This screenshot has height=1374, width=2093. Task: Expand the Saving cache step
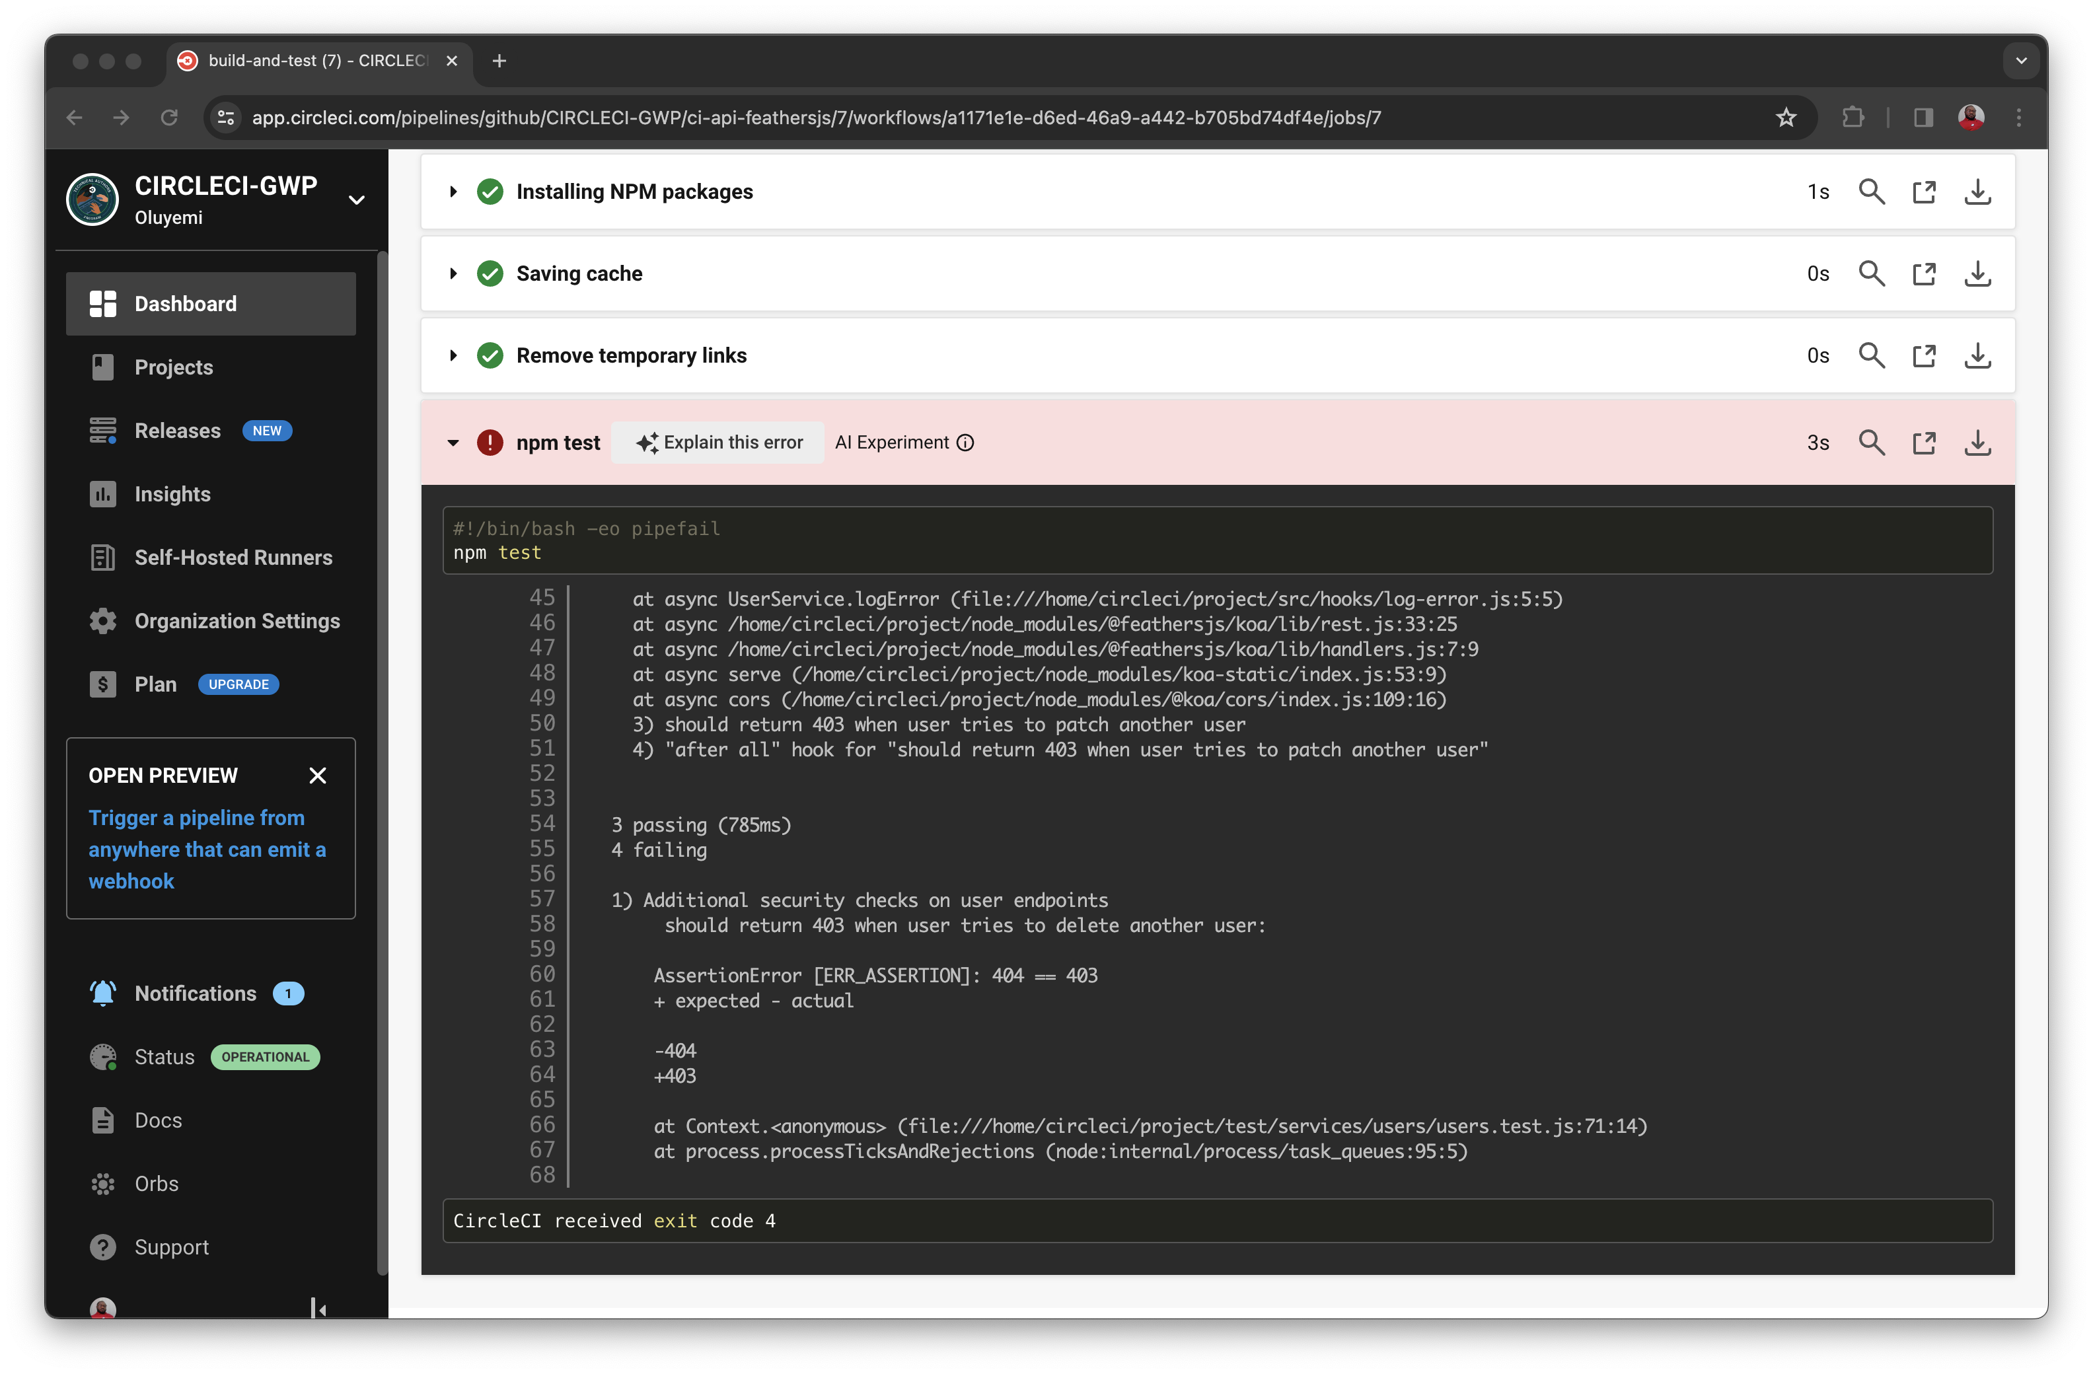pyautogui.click(x=453, y=273)
